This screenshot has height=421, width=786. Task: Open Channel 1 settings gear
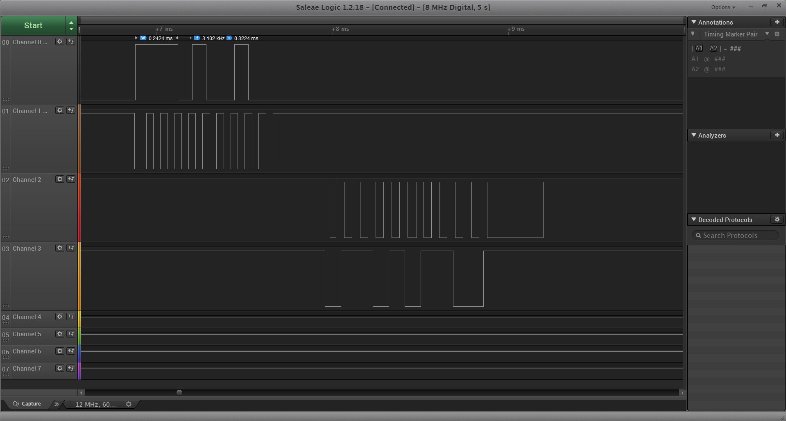(x=60, y=110)
